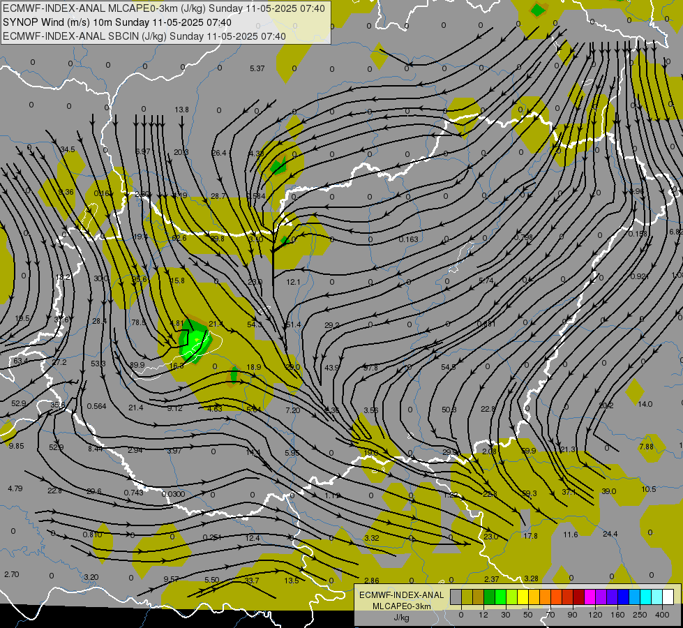This screenshot has height=628, width=683.
Task: Click the map value 14.0
Action: pyautogui.click(x=645, y=404)
